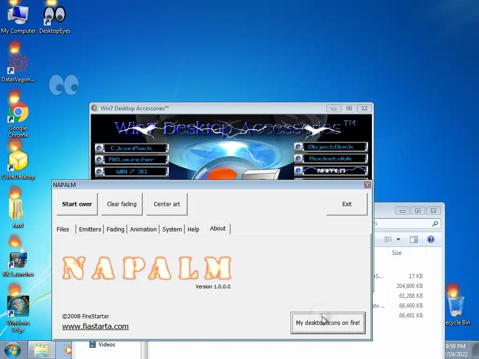Select the 204,800 KB file size cell
The height and width of the screenshot is (359, 479).
click(x=409, y=286)
